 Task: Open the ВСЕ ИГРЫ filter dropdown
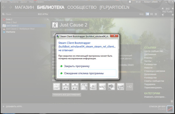pyautogui.click(x=43, y=14)
